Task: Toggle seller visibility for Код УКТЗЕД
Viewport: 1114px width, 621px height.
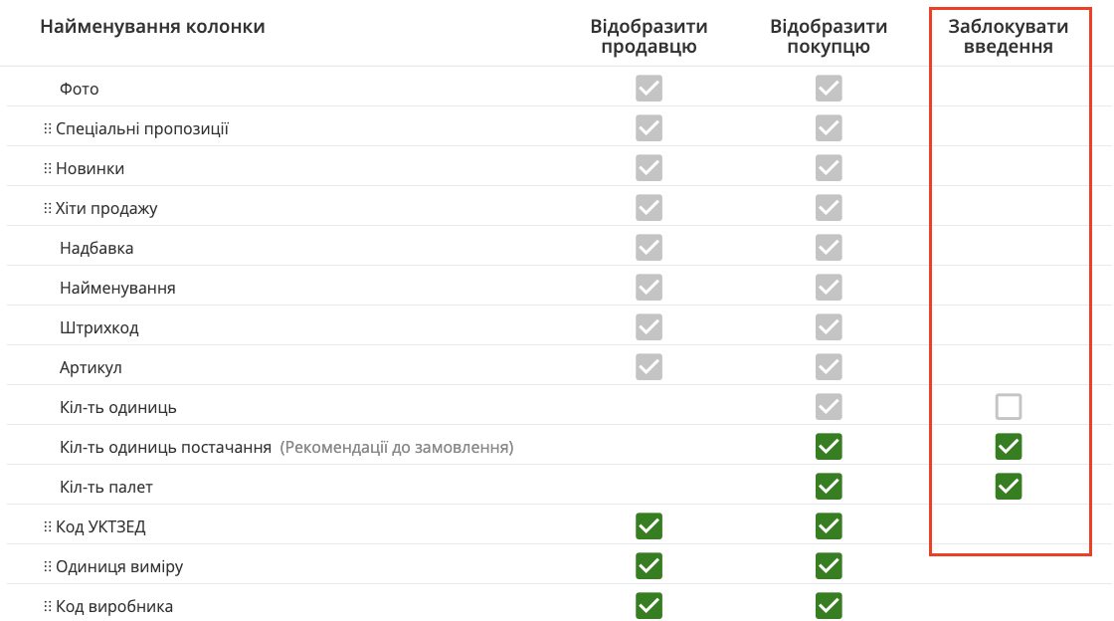Action: (649, 526)
